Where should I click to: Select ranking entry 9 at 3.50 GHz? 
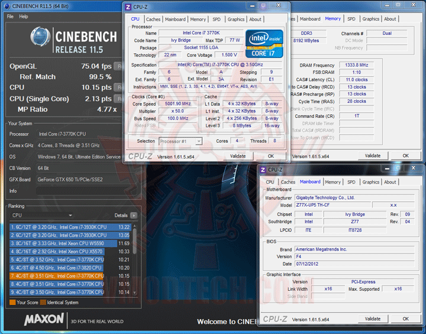click(x=70, y=293)
